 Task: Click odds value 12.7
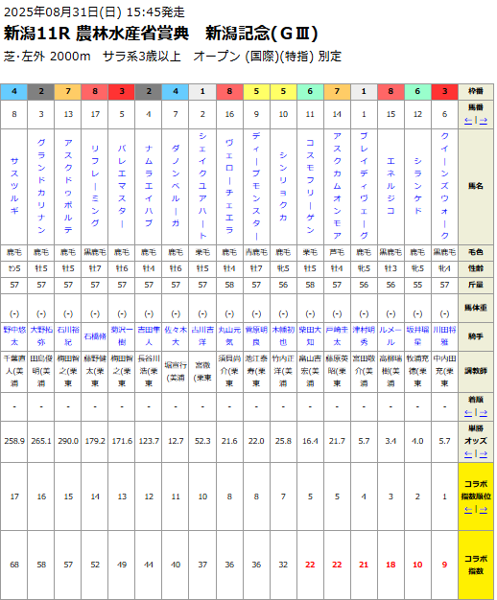(x=176, y=441)
